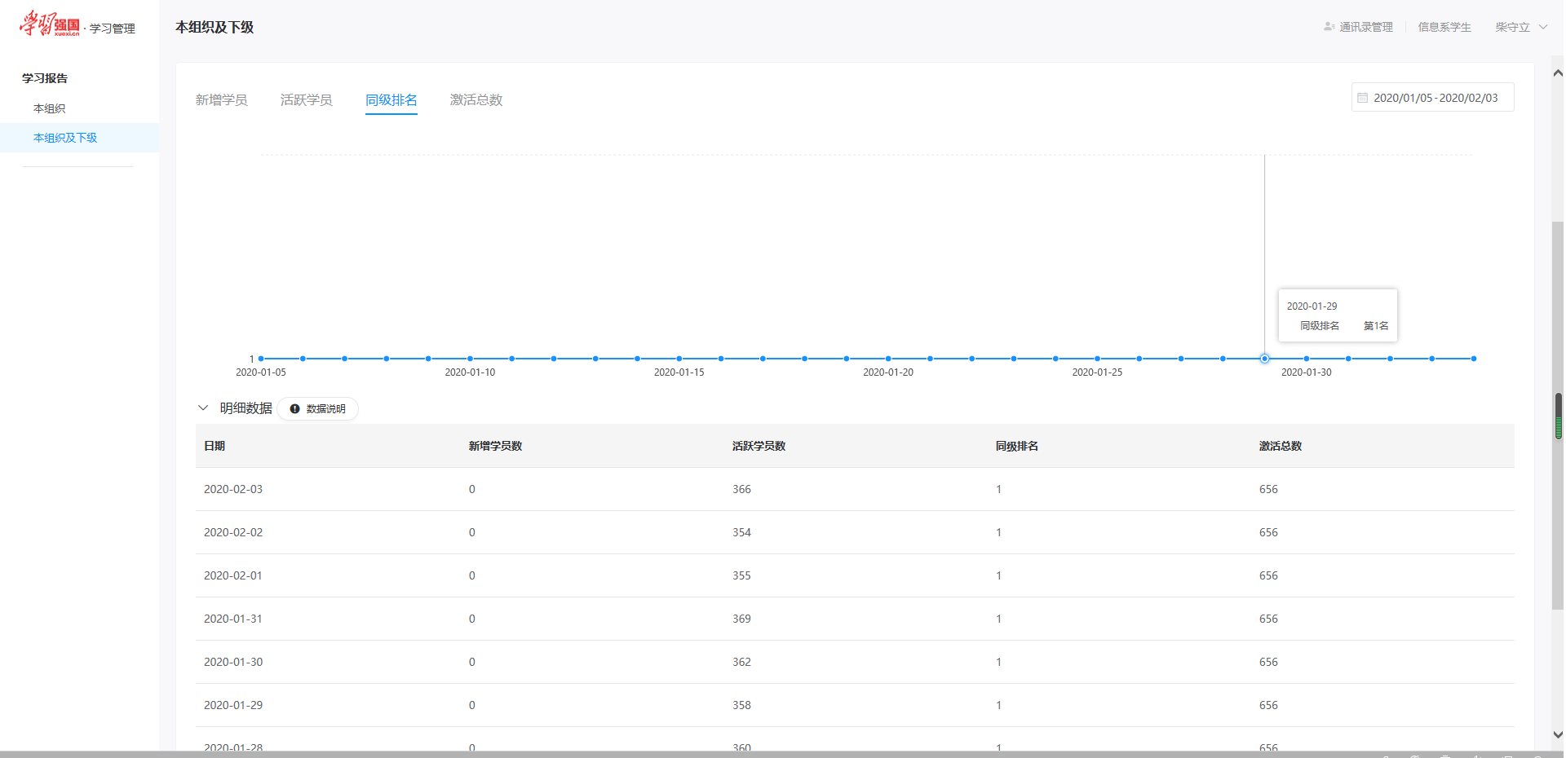Open the 柴守立 user dropdown arrow
1566x758 pixels.
[x=1543, y=27]
